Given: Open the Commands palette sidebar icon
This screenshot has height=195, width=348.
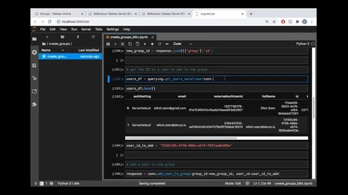Looking at the screenshot, I should click(x=34, y=66).
